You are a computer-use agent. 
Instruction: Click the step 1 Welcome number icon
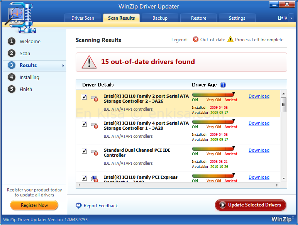click(x=12, y=41)
